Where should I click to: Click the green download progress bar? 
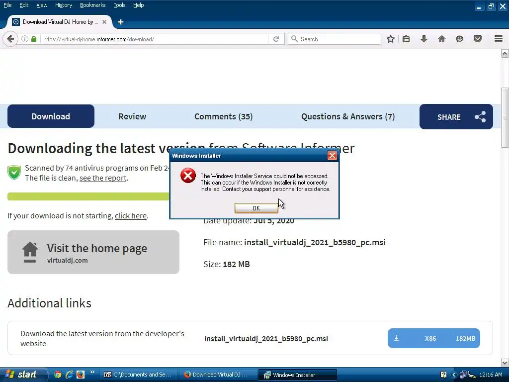(88, 196)
